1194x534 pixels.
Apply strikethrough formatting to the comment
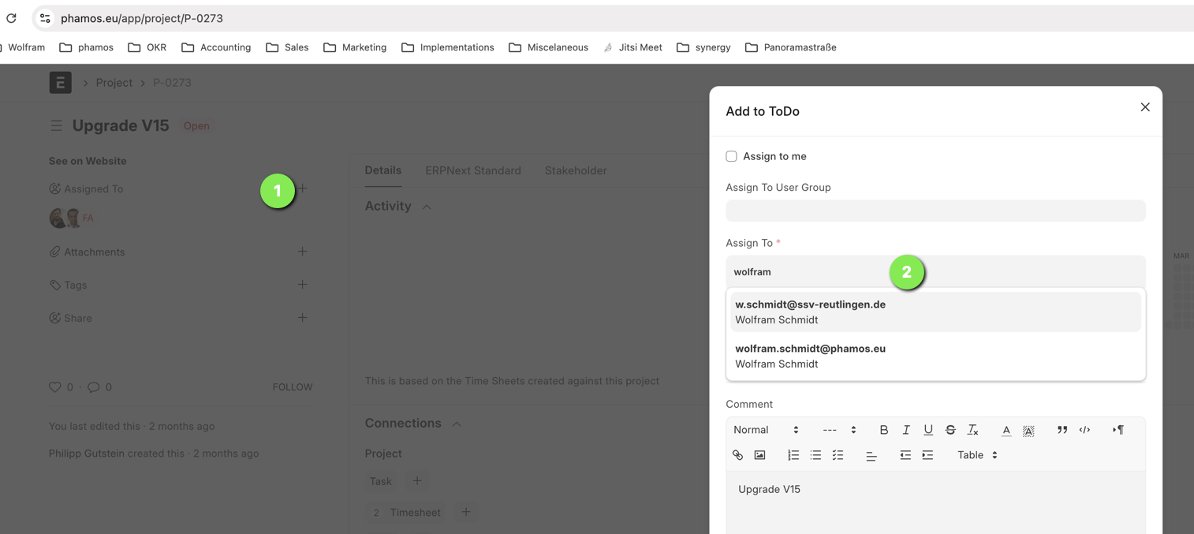950,430
